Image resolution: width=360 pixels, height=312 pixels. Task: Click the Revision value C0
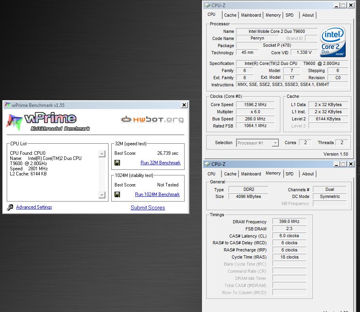point(338,78)
